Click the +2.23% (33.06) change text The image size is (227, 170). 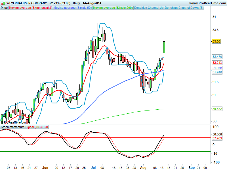60,3
